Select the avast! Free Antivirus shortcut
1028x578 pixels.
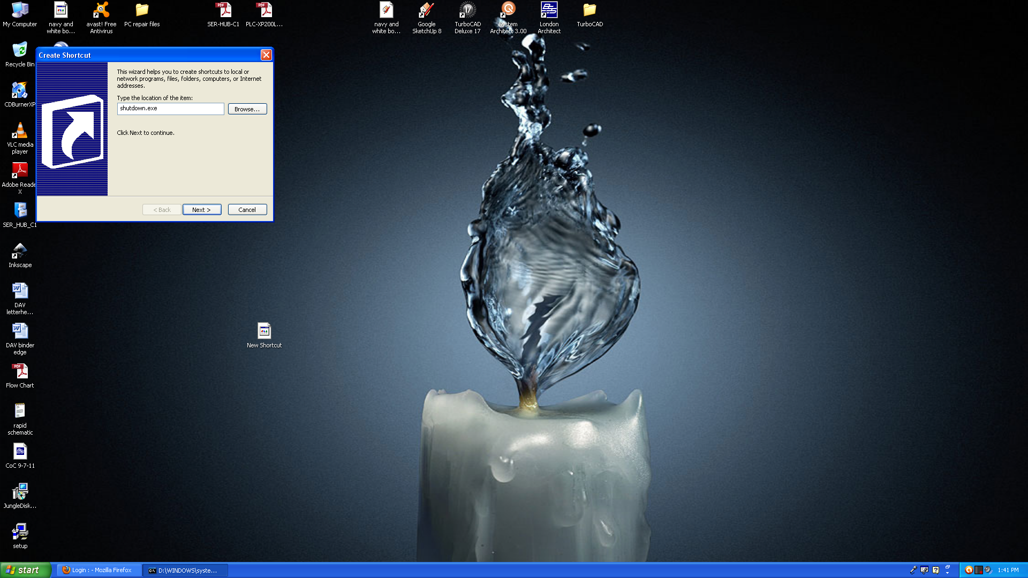(x=101, y=18)
